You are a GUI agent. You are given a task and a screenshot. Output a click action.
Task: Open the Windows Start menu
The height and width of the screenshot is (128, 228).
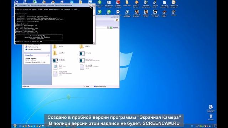(x=15, y=126)
